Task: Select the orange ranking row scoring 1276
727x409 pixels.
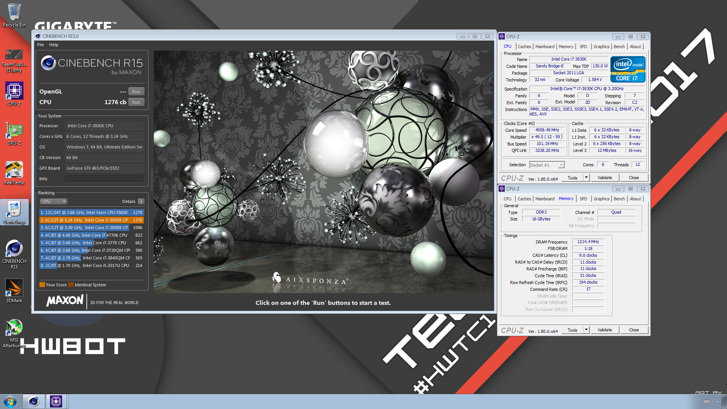Action: (92, 220)
